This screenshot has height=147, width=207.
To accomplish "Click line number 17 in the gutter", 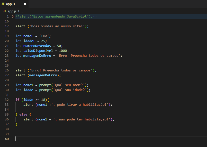I will coord(7,26).
